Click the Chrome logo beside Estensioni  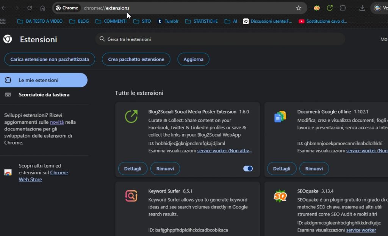[8, 39]
